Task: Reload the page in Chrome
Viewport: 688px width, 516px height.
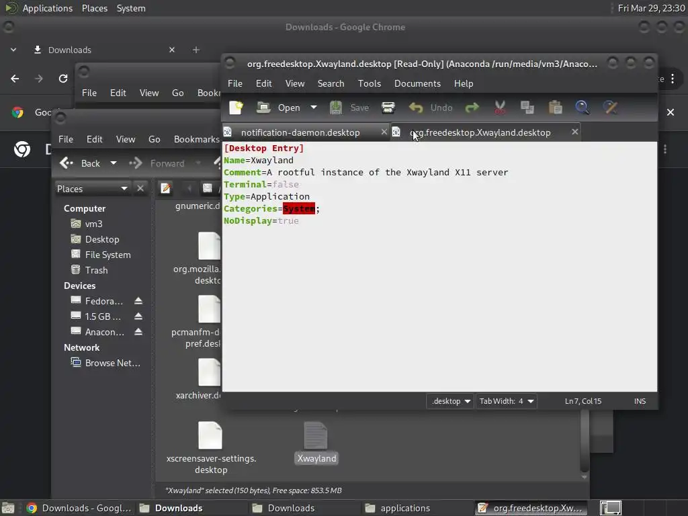Action: (63, 79)
